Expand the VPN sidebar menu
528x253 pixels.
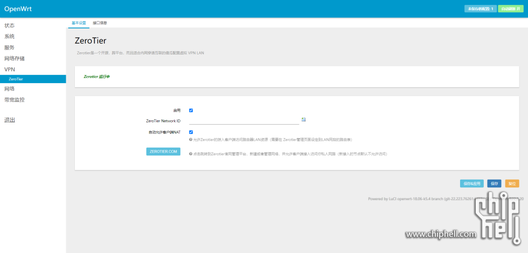(x=10, y=69)
